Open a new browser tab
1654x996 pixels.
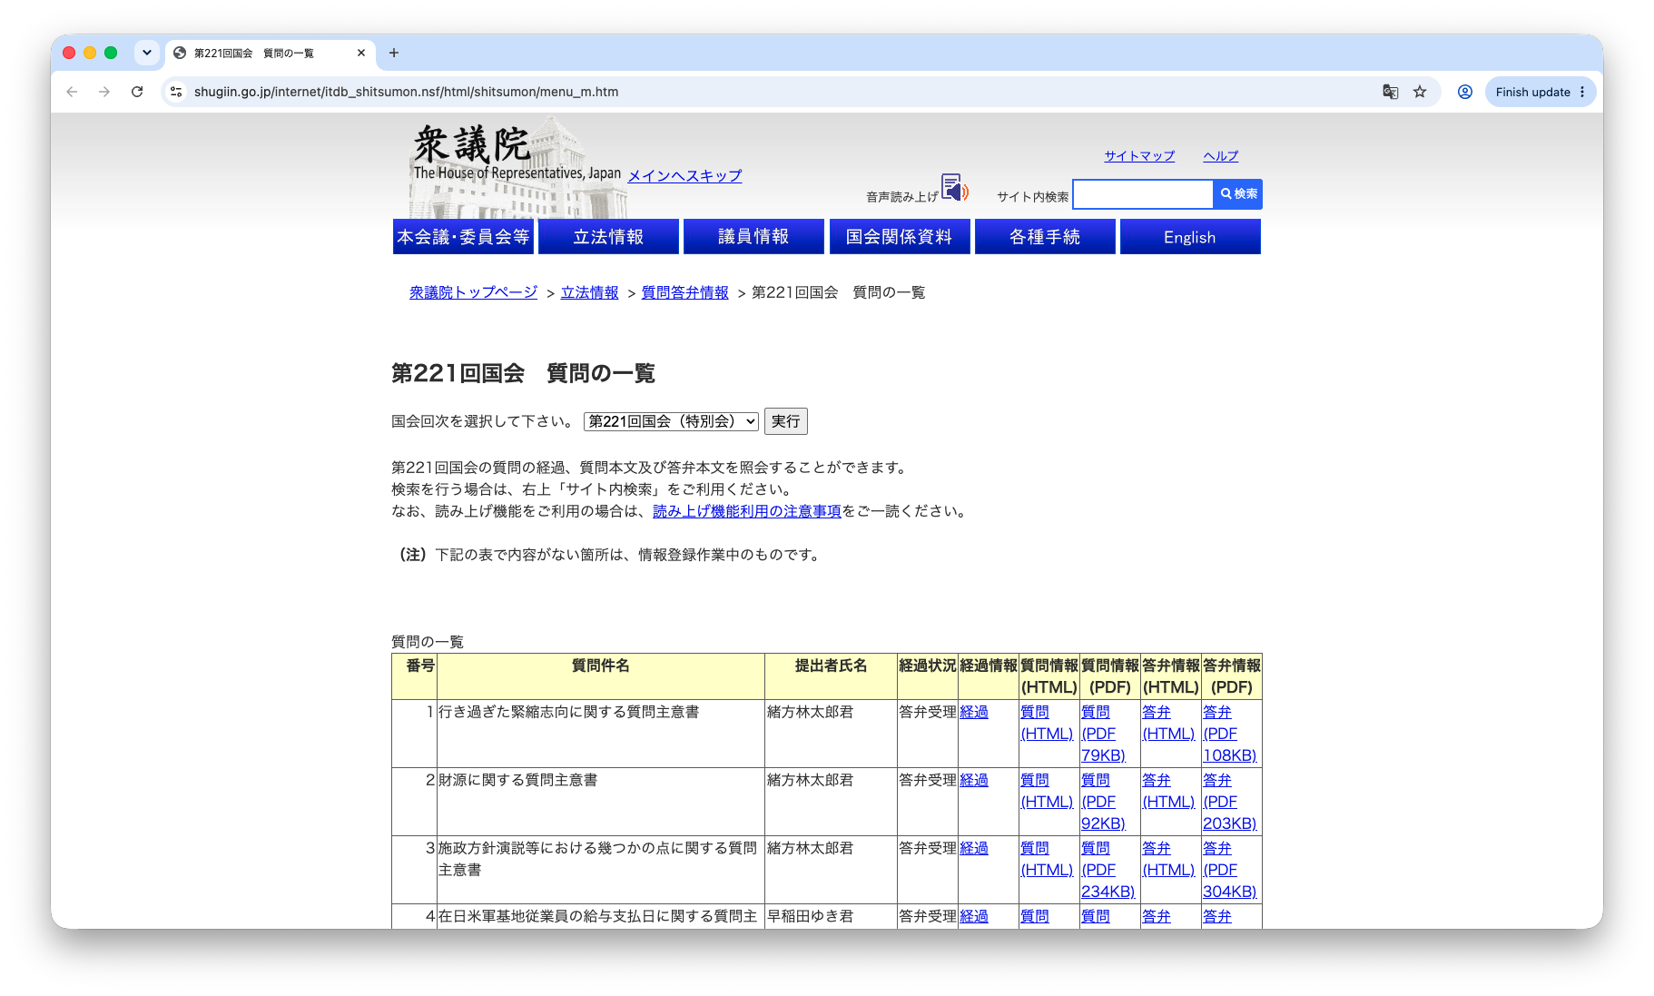[x=394, y=53]
